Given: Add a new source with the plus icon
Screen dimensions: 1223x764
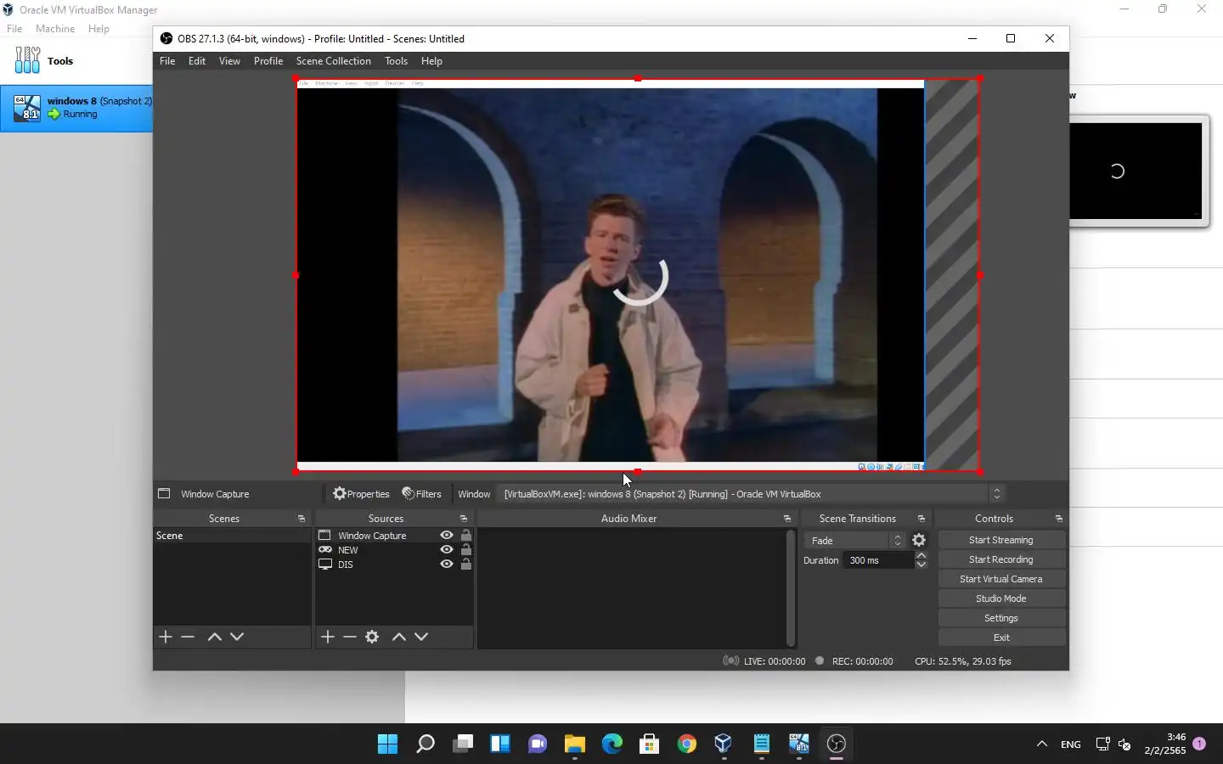Looking at the screenshot, I should coord(328,637).
